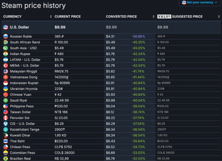Screen dimensions: 222x161
Task: Click the $6.79 converted price
Action: click(110, 159)
